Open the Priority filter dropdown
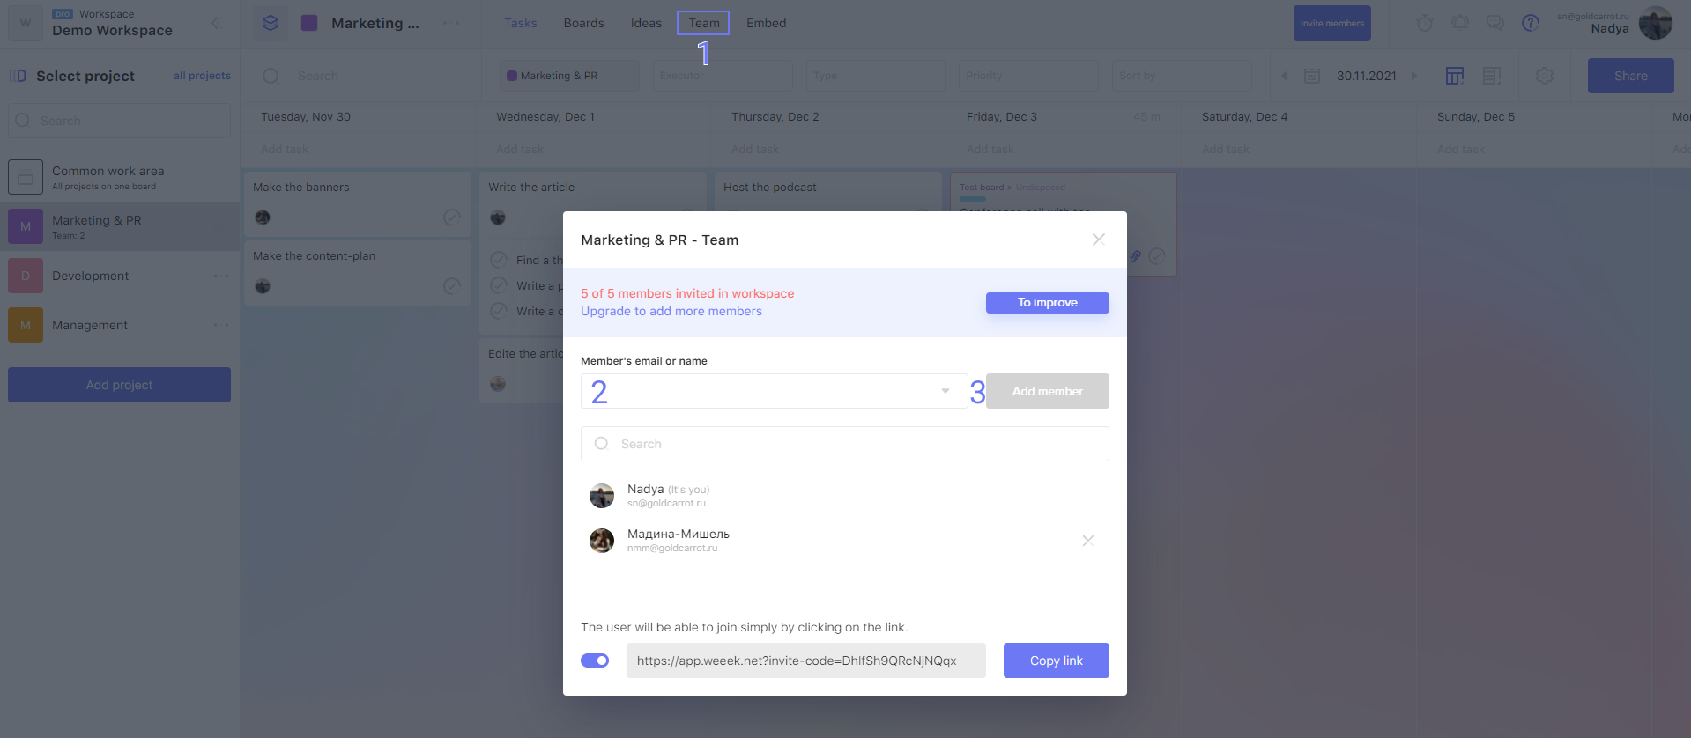Screen dimensions: 1691x738 [x=1027, y=76]
